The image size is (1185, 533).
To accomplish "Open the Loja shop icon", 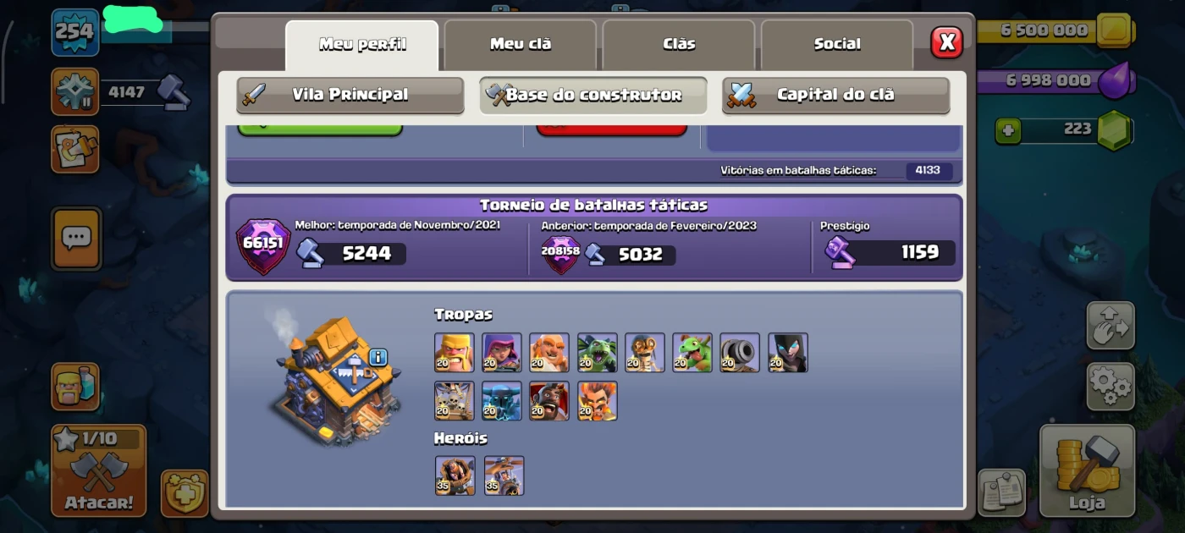I will coord(1087,470).
